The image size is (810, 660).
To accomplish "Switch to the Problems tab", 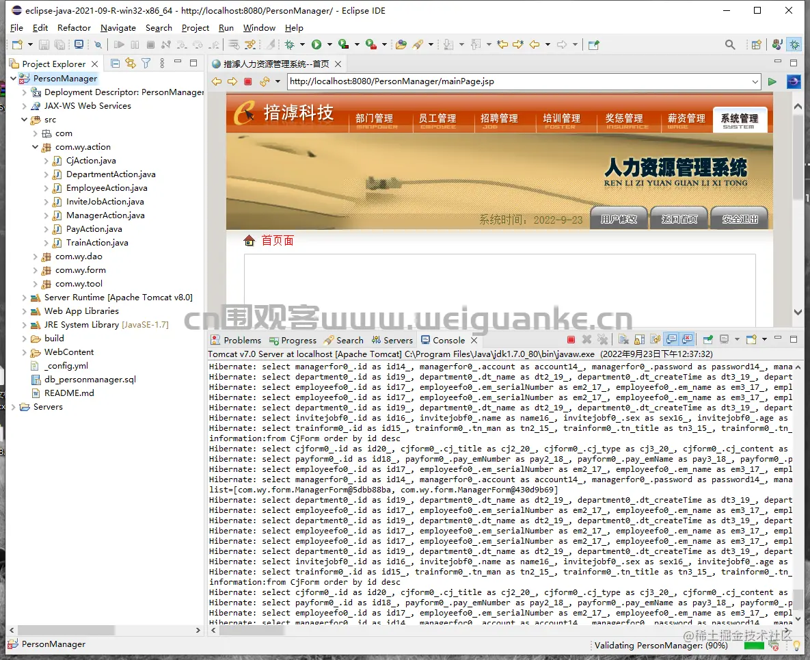I will pyautogui.click(x=236, y=340).
